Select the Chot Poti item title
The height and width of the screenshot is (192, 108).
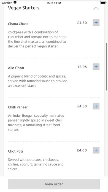15,151
